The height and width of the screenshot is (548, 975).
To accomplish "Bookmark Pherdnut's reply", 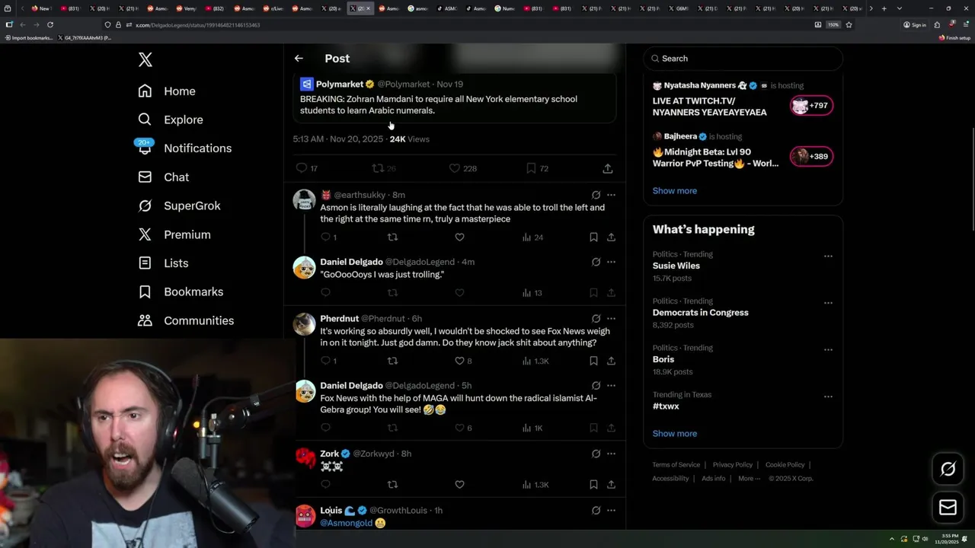I will point(593,361).
